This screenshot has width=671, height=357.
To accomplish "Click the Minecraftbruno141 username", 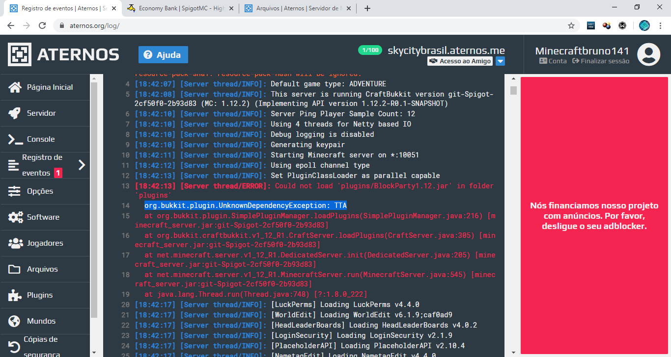I will click(582, 51).
